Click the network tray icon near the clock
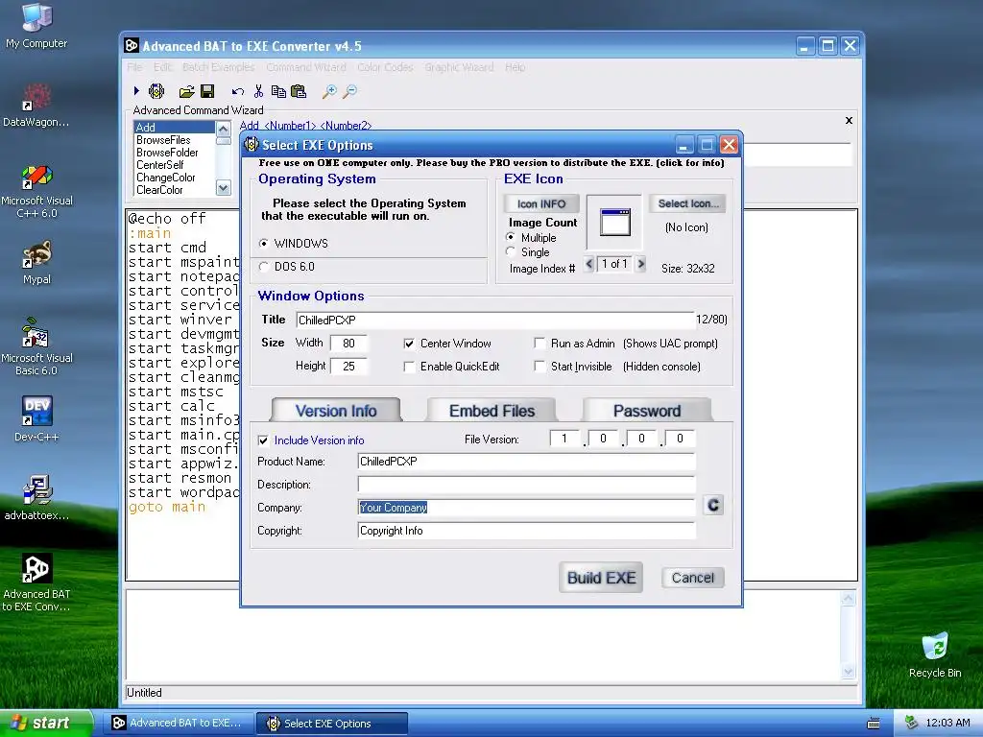 (x=911, y=723)
